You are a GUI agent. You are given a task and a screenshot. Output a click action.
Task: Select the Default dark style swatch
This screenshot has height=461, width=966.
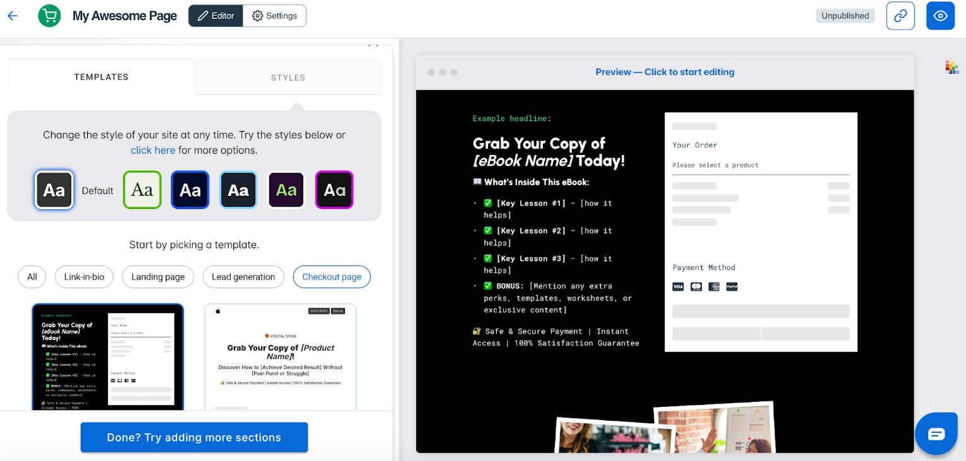[54, 190]
